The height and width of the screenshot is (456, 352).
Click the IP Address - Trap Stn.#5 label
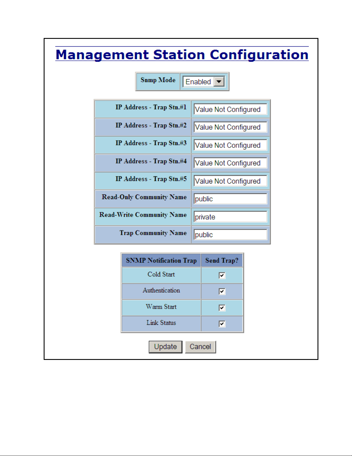(x=151, y=179)
